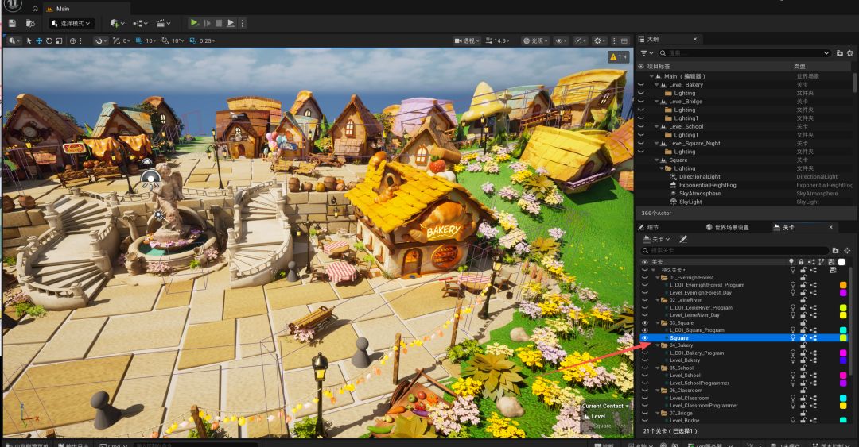Collapse the Level_Square_Night outliner node
859x447 pixels.
pyautogui.click(x=656, y=144)
